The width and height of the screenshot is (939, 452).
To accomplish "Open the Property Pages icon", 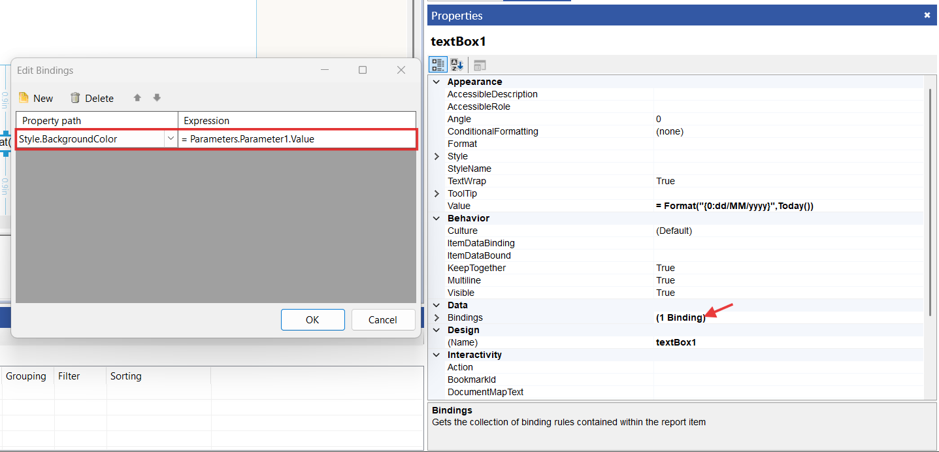I will coord(480,65).
